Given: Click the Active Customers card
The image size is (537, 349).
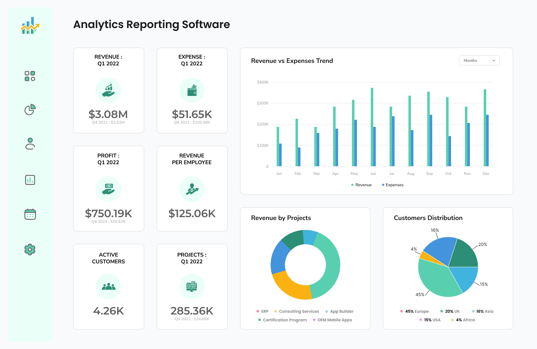Looking at the screenshot, I should pyautogui.click(x=108, y=286).
